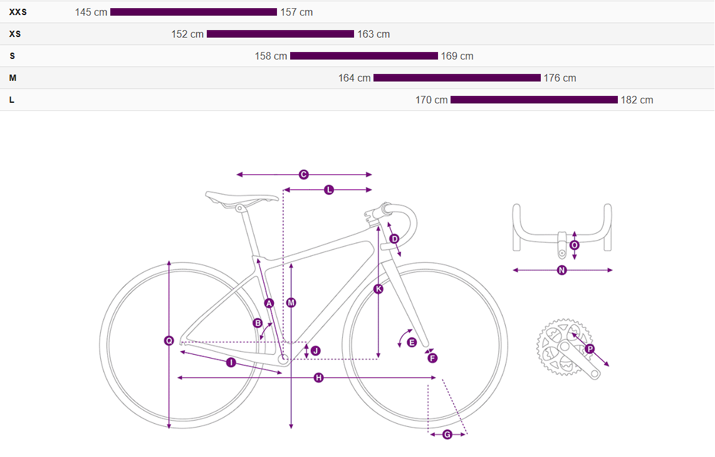
Task: Select the L size row label
Action: [x=12, y=100]
